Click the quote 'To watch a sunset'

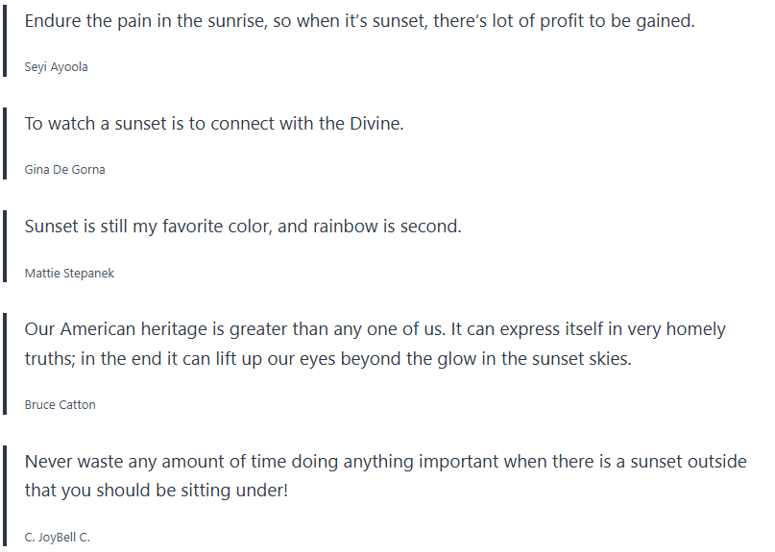214,124
